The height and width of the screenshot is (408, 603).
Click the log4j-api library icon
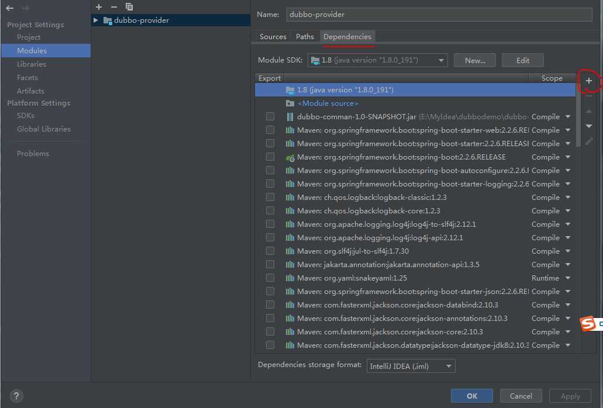tap(290, 238)
